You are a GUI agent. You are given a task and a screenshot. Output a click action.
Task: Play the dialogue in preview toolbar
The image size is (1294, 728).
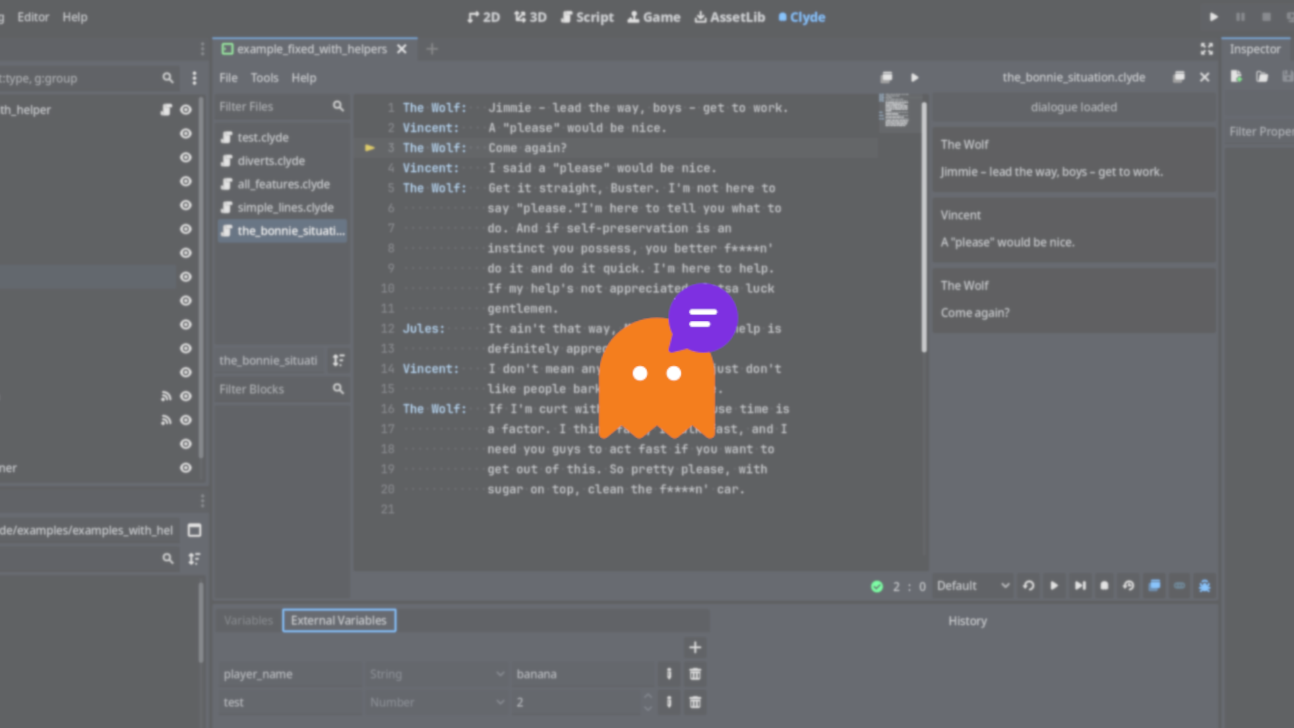tap(1054, 586)
